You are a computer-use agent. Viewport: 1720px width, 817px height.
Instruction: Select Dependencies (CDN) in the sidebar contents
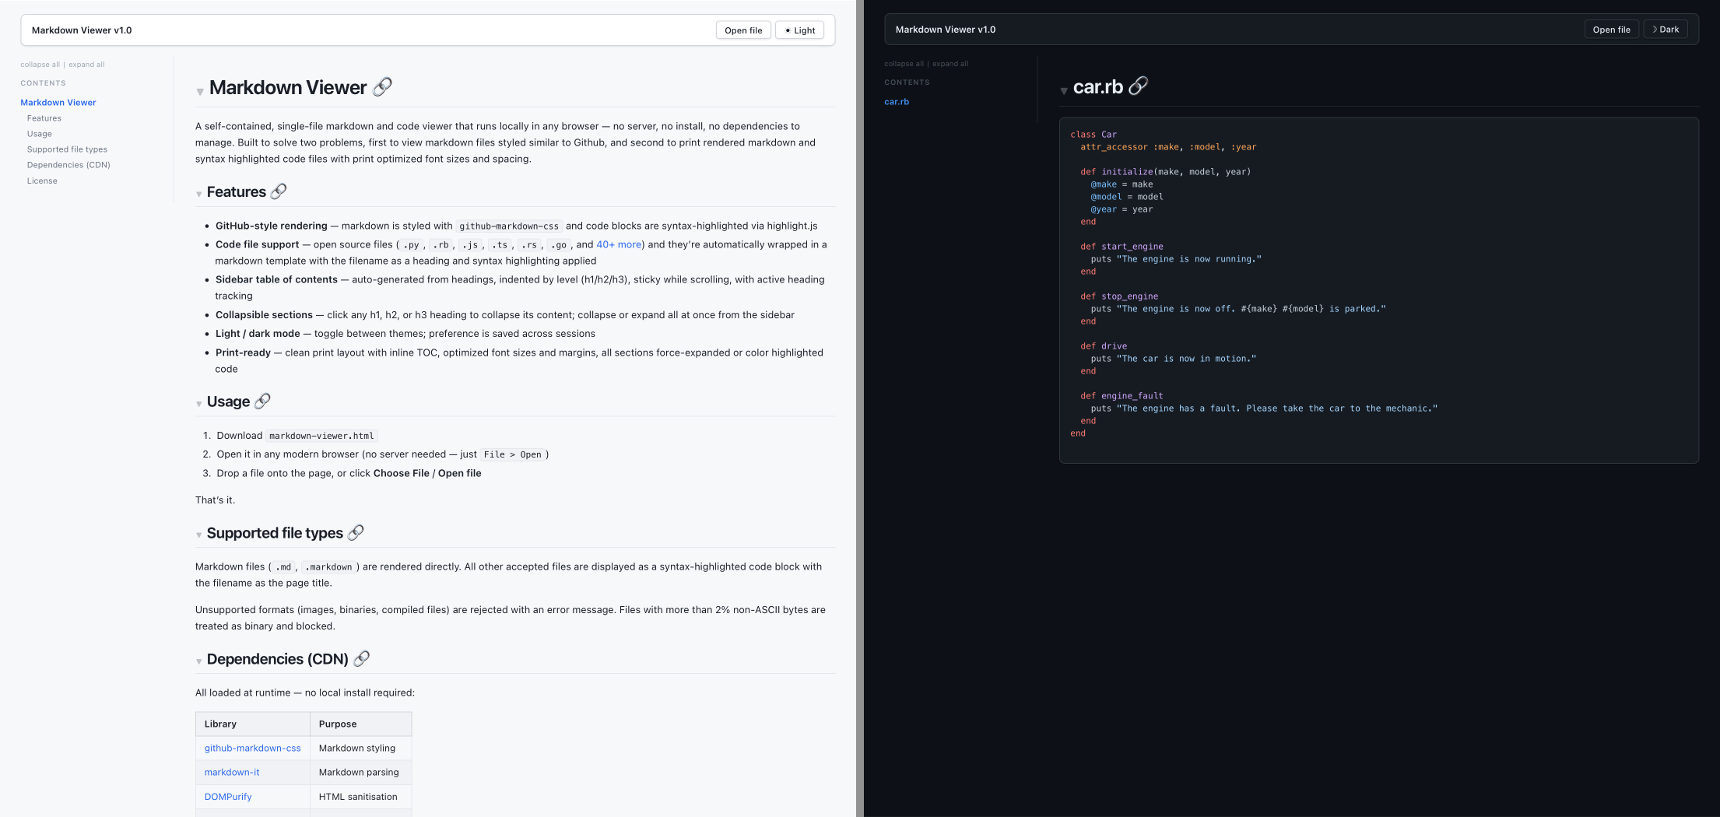pos(68,165)
